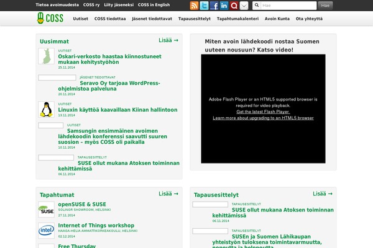373x248 pixels.
Task: Open the Tux penguin thumbnail
Action: pyautogui.click(x=47, y=109)
